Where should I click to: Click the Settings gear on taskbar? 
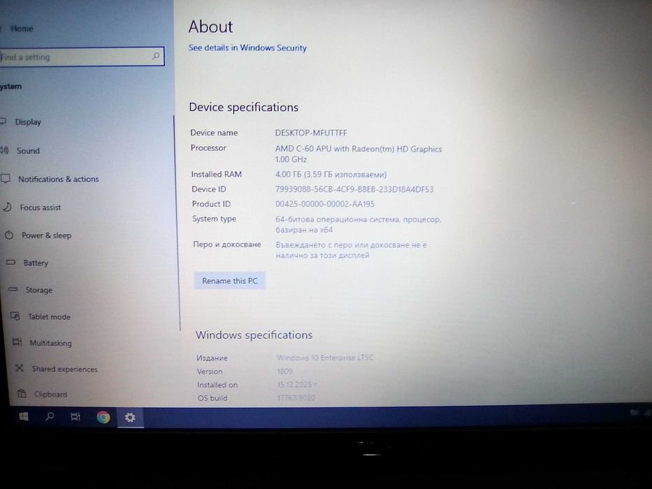130,418
